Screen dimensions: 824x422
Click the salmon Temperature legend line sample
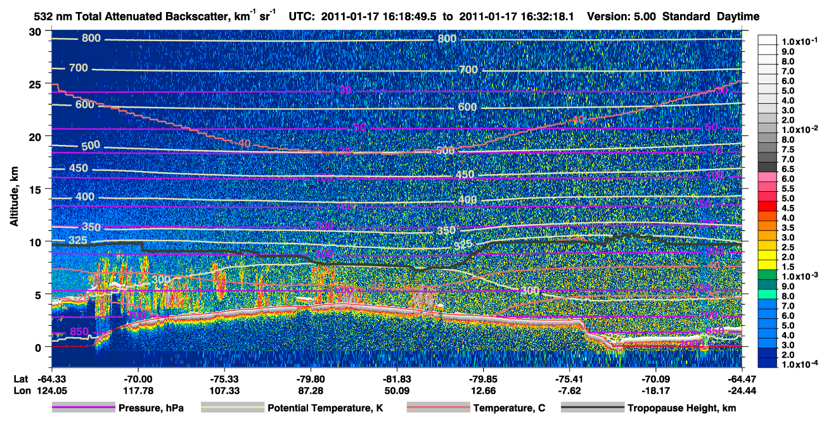click(x=438, y=408)
